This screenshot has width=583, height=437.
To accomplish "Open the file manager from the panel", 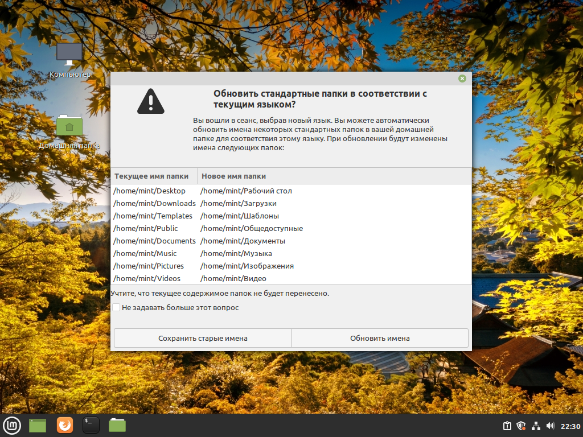I will (117, 426).
